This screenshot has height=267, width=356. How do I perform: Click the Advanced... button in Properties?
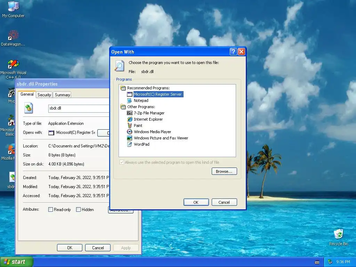coord(121,211)
